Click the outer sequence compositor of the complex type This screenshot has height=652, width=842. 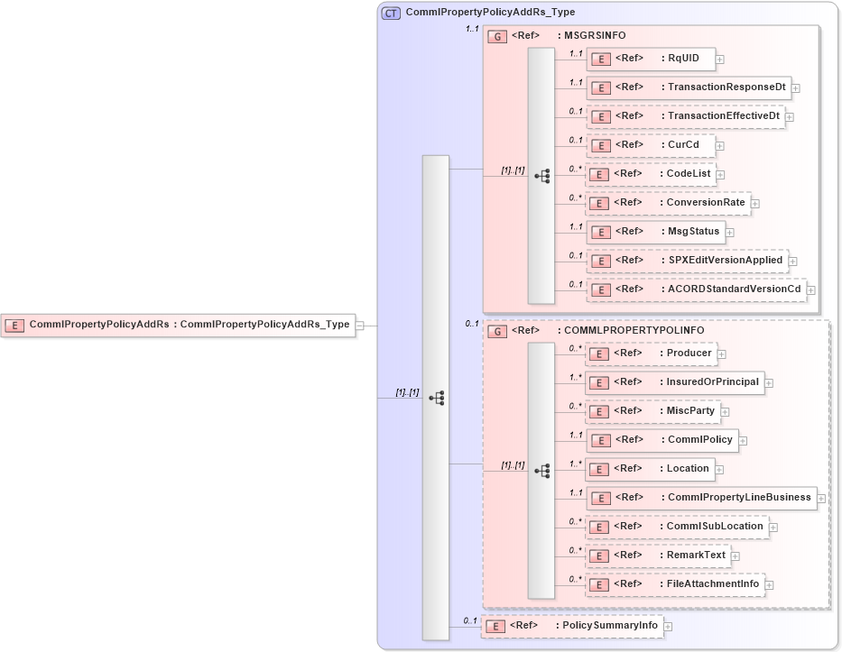coord(438,398)
